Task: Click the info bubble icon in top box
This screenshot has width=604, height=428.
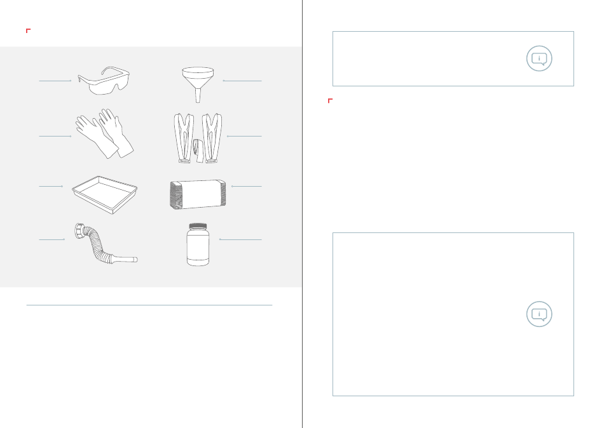Action: point(539,58)
